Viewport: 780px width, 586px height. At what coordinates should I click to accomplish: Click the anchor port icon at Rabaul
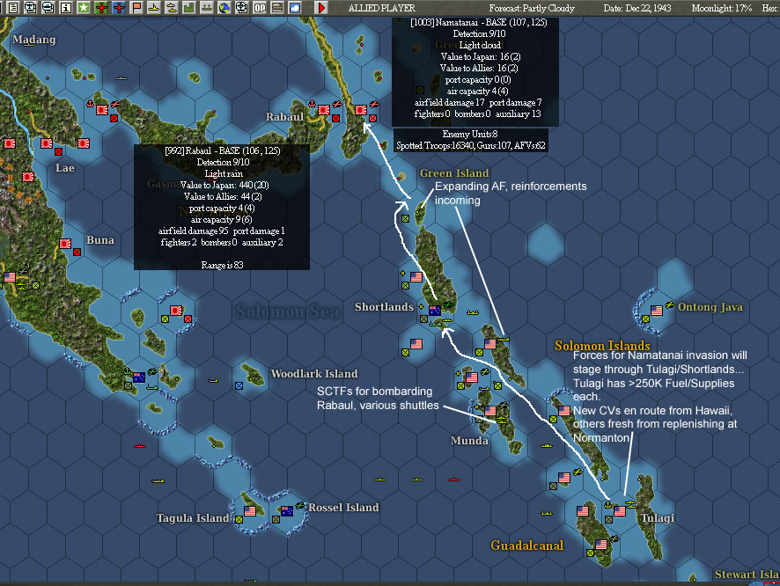click(312, 104)
